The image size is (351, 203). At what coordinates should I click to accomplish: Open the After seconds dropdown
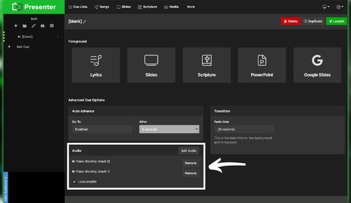pyautogui.click(x=169, y=129)
